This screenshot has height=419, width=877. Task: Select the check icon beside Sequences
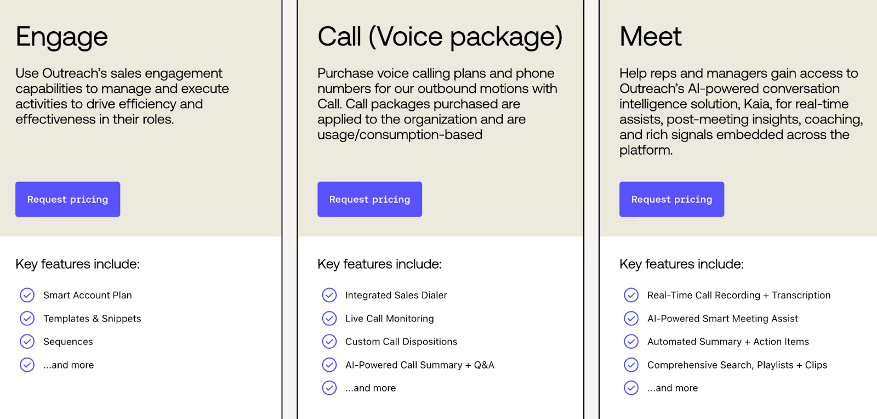click(x=27, y=342)
